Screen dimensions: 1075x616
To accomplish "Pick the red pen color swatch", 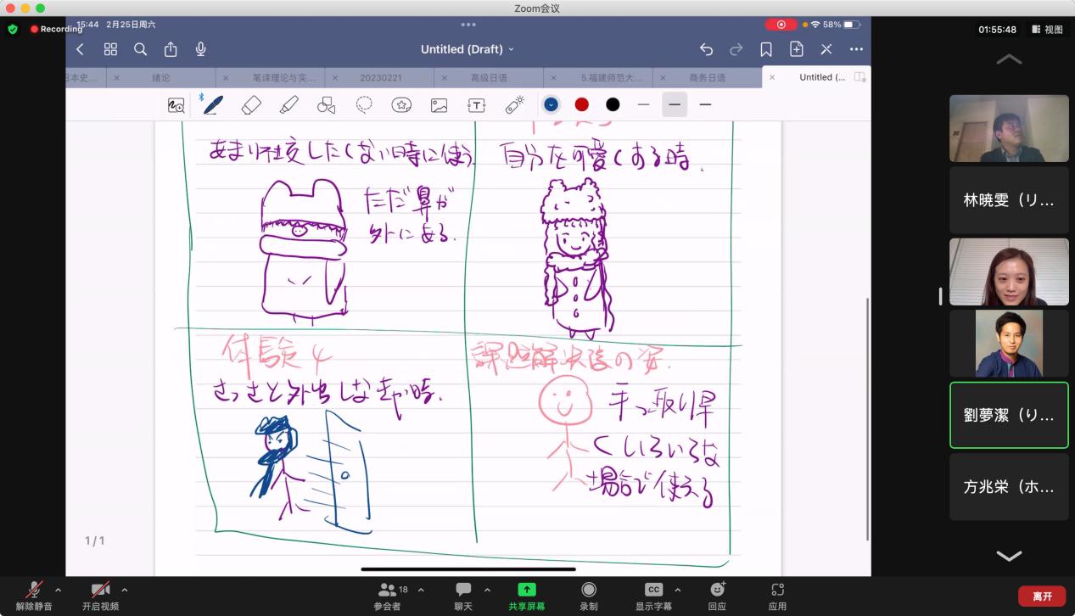I will click(581, 104).
